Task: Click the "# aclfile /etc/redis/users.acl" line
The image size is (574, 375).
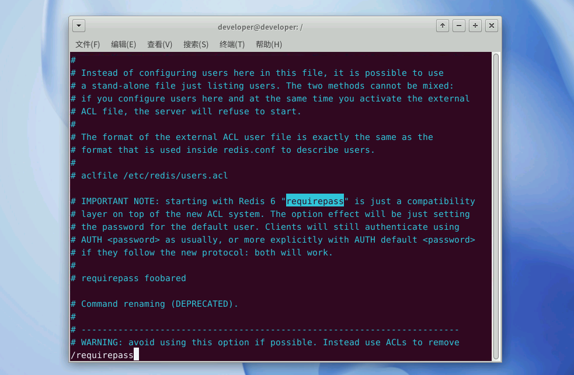Action: [x=149, y=176]
